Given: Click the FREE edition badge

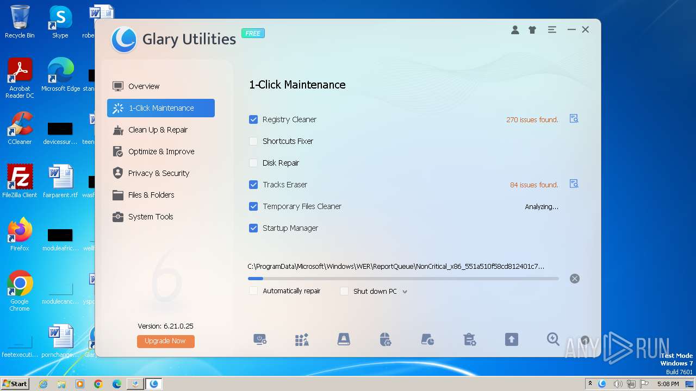Looking at the screenshot, I should (x=253, y=33).
